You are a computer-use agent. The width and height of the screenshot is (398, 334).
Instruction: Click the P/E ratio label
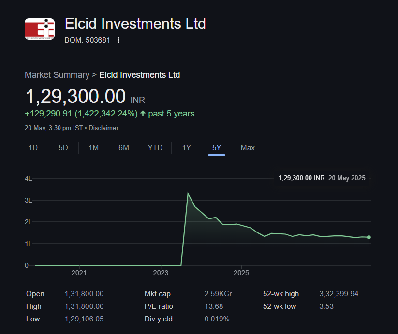[159, 306]
